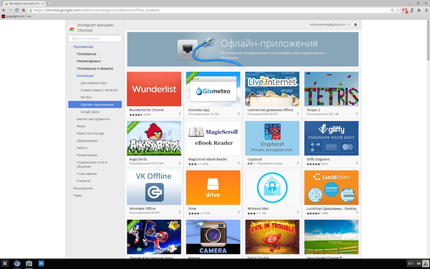This screenshot has width=430, height=269.
Task: Click the offline lightning icon on Тетрис 2 card
Action: [357, 114]
